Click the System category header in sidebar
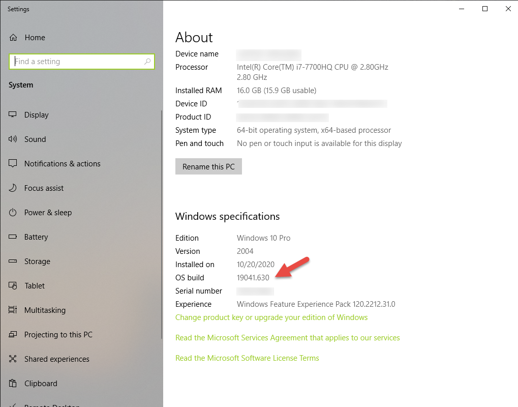Image resolution: width=518 pixels, height=407 pixels. pos(21,85)
